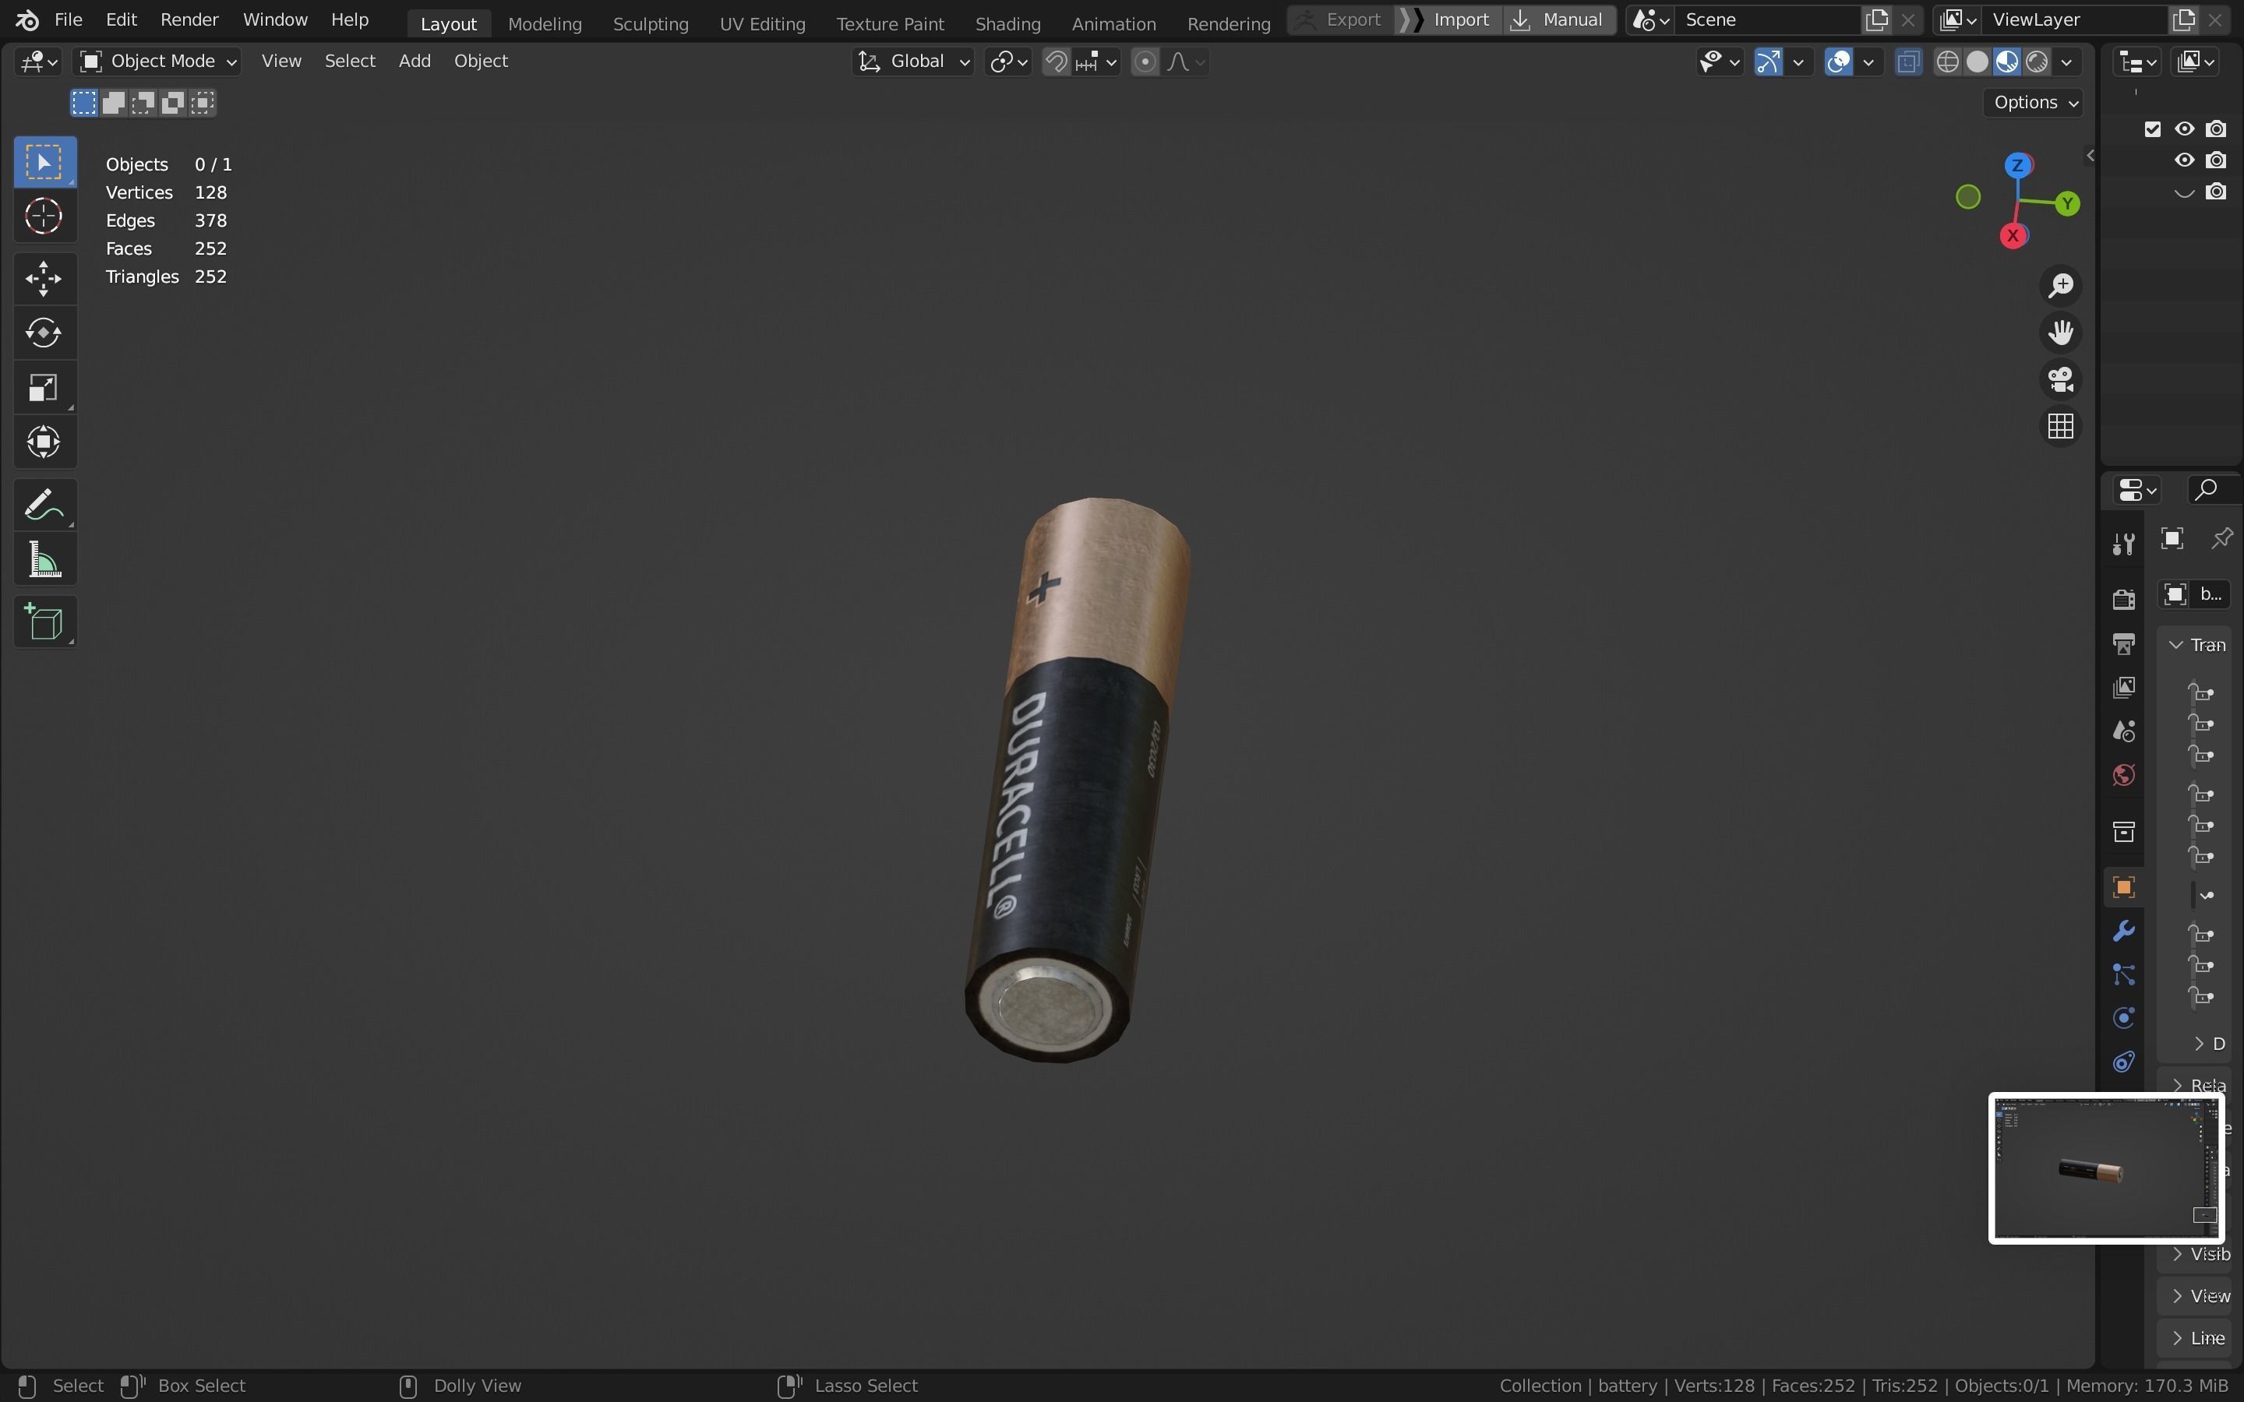Open the File menu
This screenshot has height=1402, width=2244.
pos(68,19)
